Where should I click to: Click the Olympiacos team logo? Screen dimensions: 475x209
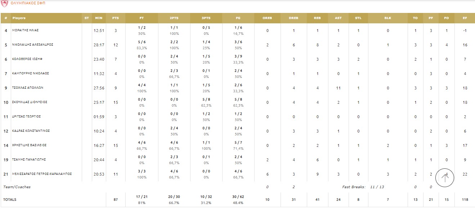pos(4,3)
